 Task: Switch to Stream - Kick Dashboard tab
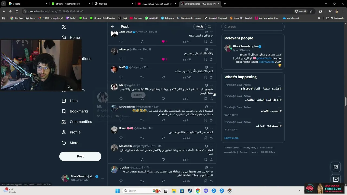[x=70, y=4]
